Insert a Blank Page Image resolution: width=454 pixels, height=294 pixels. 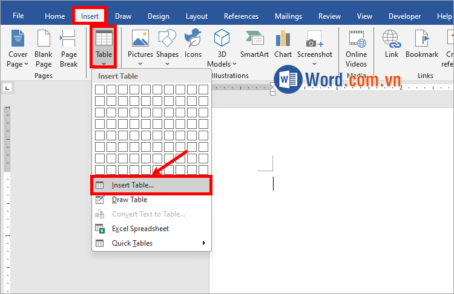(44, 48)
